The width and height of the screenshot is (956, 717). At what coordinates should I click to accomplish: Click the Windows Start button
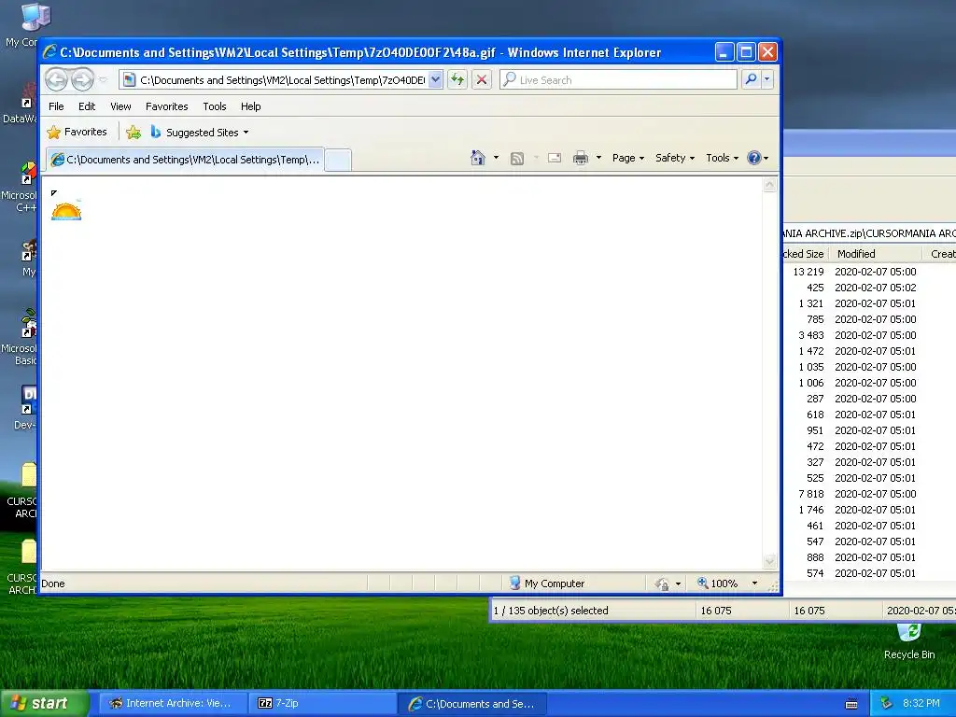click(45, 703)
